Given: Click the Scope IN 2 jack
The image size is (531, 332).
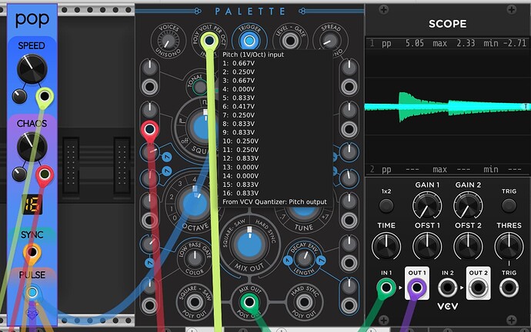Looking at the screenshot, I should (447, 287).
